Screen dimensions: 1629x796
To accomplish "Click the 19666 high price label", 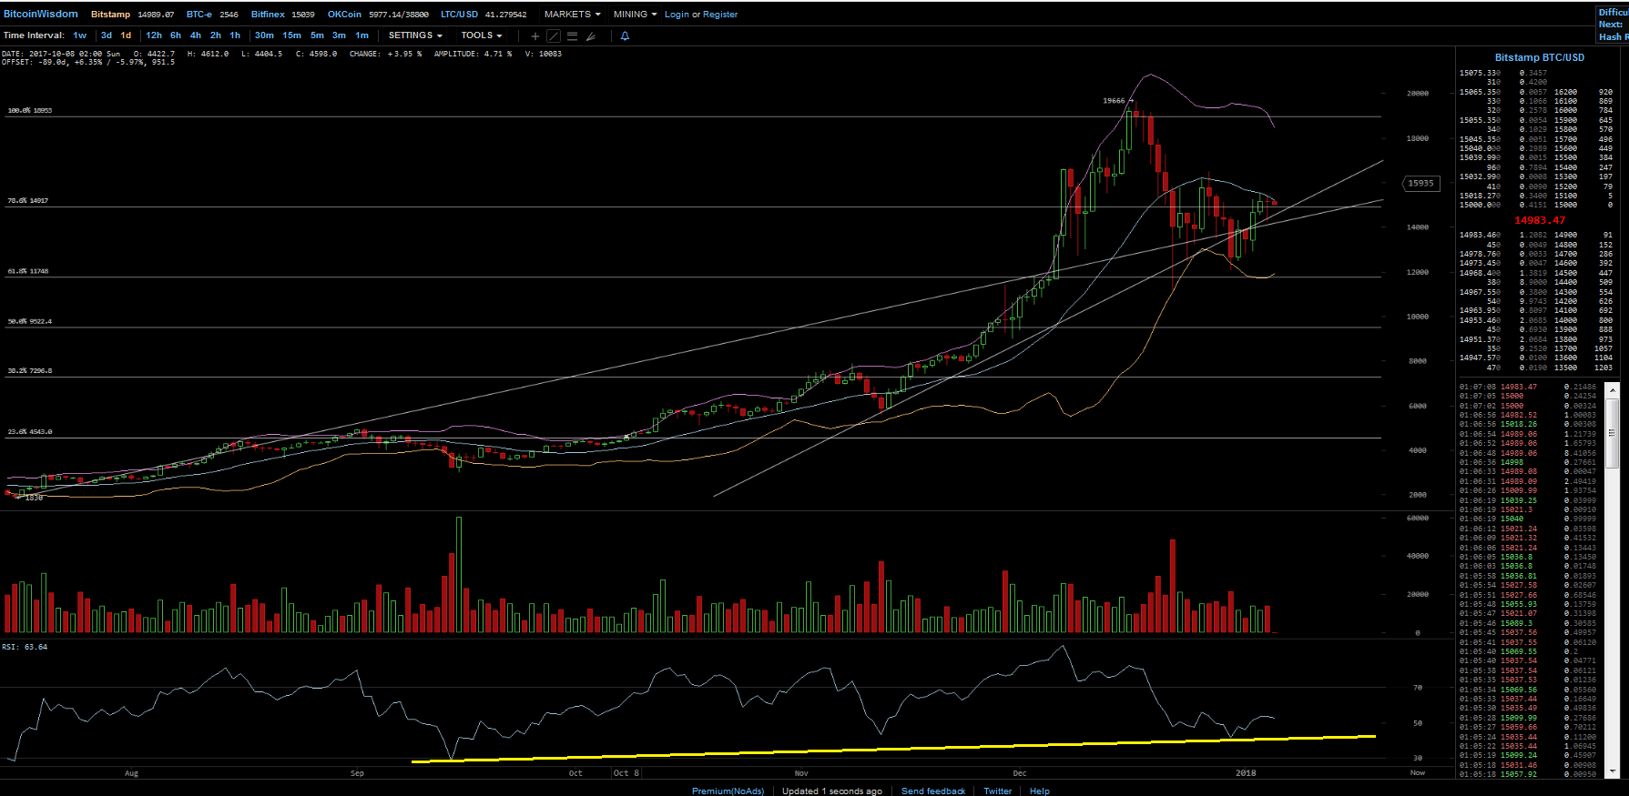I will tap(1114, 101).
